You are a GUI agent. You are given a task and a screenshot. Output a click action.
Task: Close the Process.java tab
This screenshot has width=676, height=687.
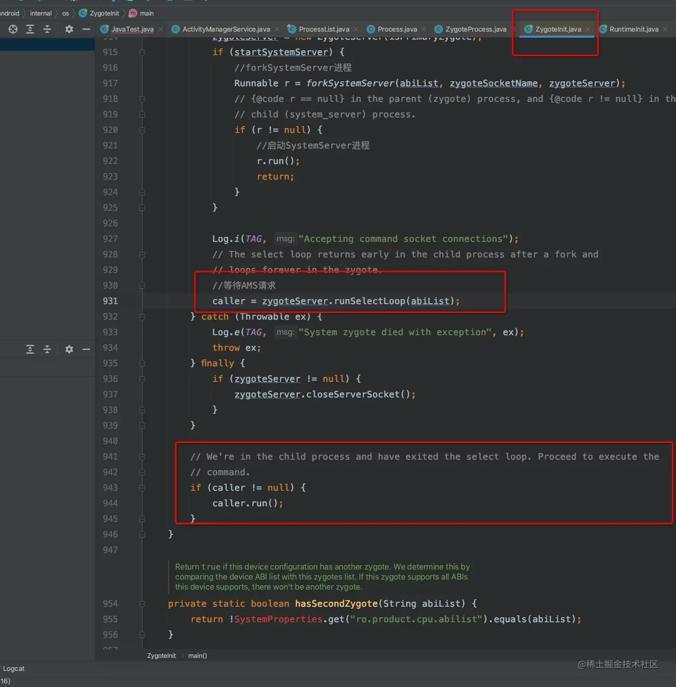coord(424,29)
